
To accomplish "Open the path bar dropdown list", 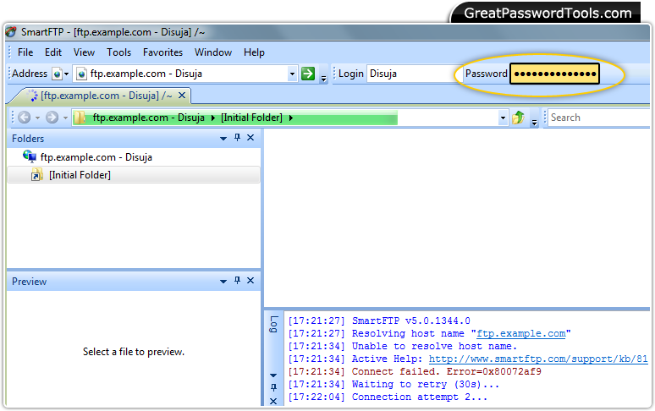I will tap(503, 118).
